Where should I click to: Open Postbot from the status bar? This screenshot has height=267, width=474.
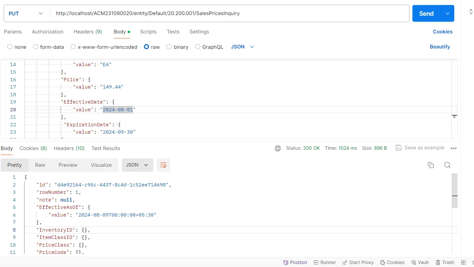click(295, 262)
